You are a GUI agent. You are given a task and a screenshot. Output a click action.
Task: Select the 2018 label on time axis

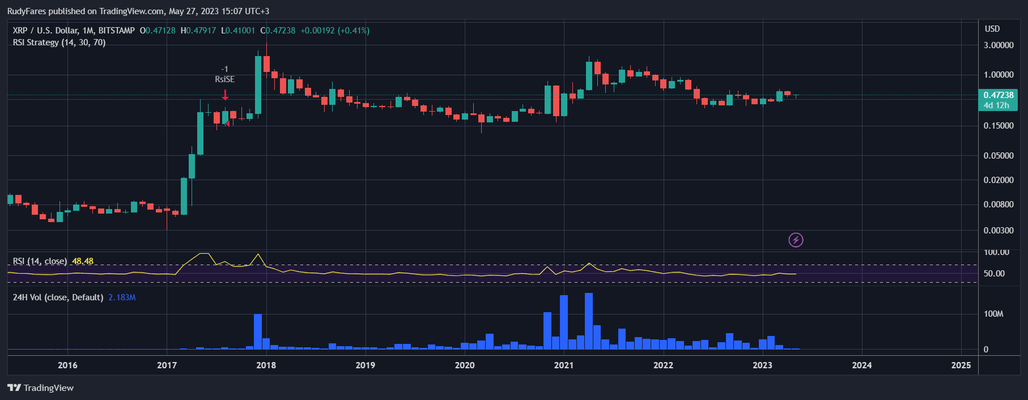tap(266, 365)
